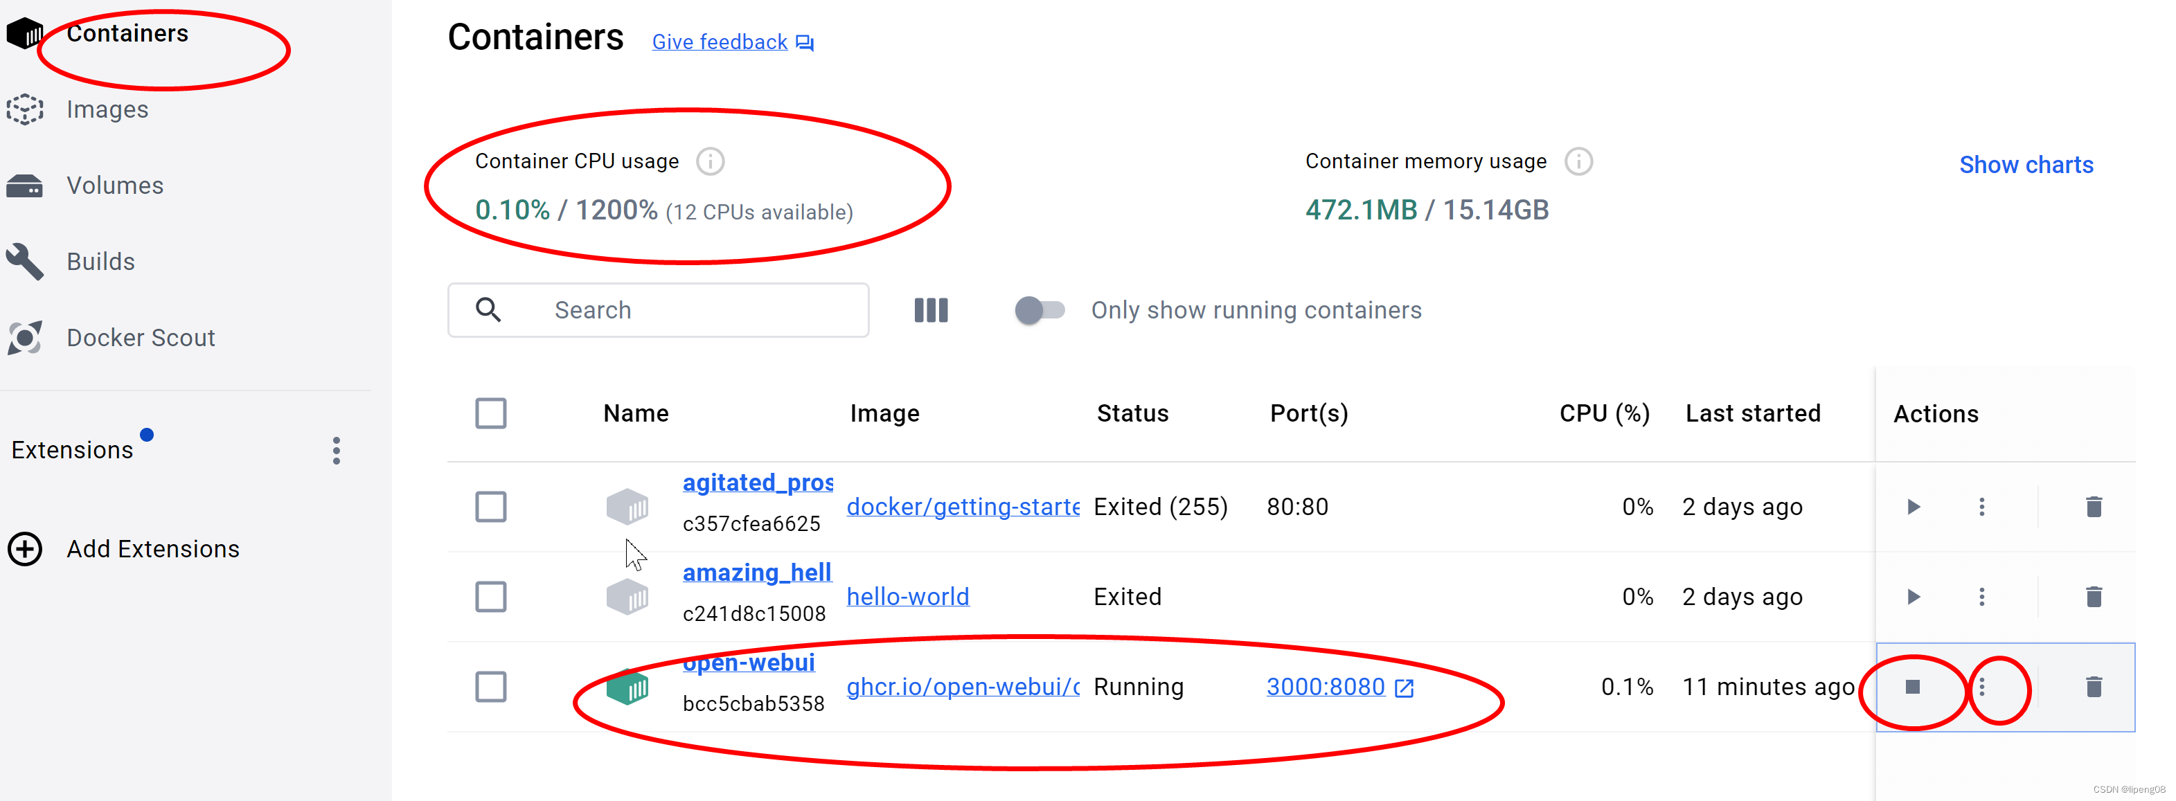The width and height of the screenshot is (2176, 801).
Task: Select the open-webui container checkbox
Action: 491,687
